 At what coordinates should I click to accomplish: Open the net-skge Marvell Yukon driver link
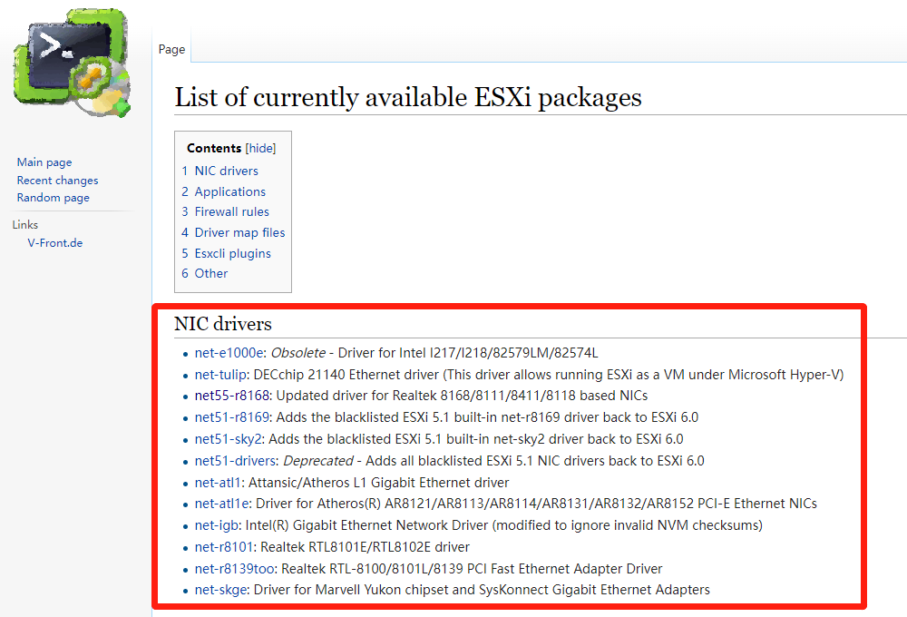(x=219, y=589)
